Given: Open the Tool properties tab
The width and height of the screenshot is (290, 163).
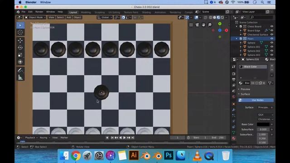Looking at the screenshot, I should (x=234, y=67).
